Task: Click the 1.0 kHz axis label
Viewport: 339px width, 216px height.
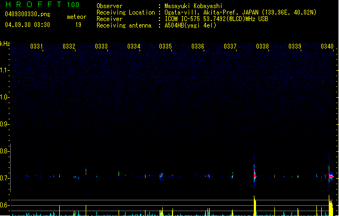Action: [x=4, y=97]
